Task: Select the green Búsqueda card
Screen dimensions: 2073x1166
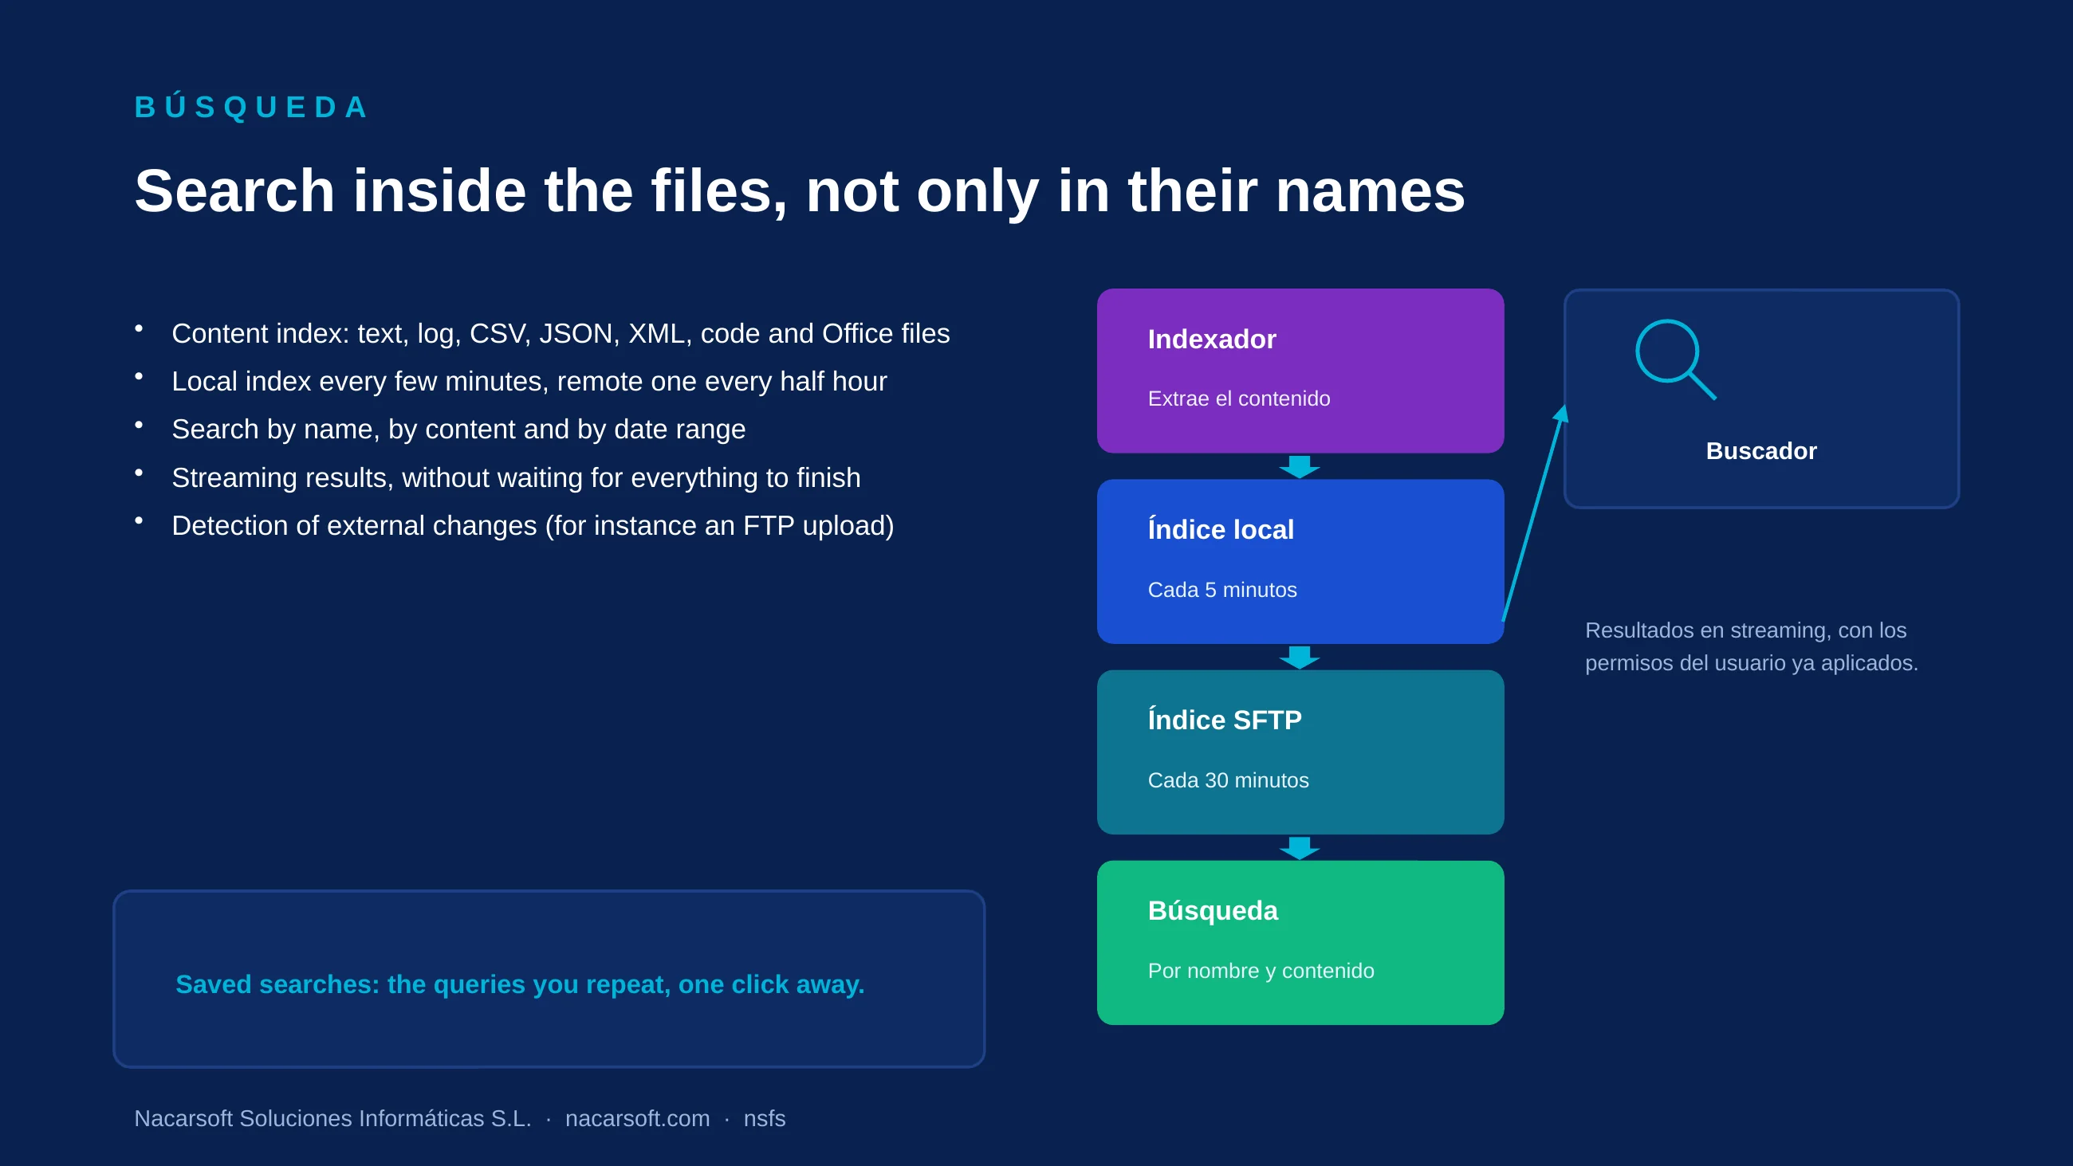Action: (x=1300, y=943)
